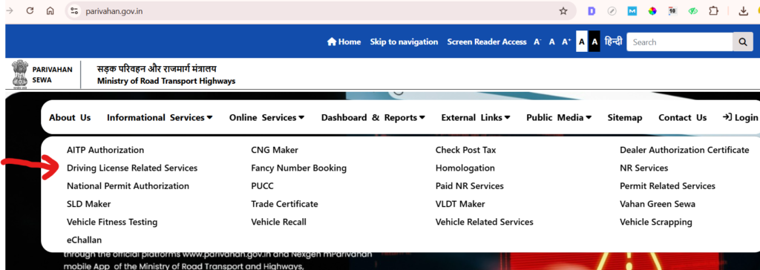Open Check Post Tax
The height and width of the screenshot is (270, 760).
[x=466, y=150]
